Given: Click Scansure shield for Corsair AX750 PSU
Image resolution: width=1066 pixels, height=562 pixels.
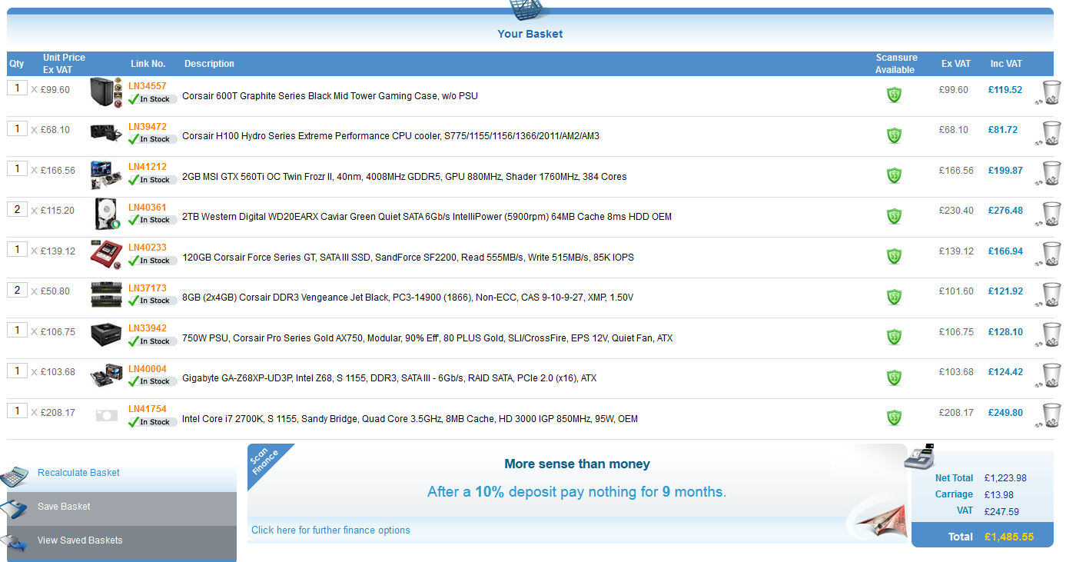Looking at the screenshot, I should pyautogui.click(x=894, y=337).
